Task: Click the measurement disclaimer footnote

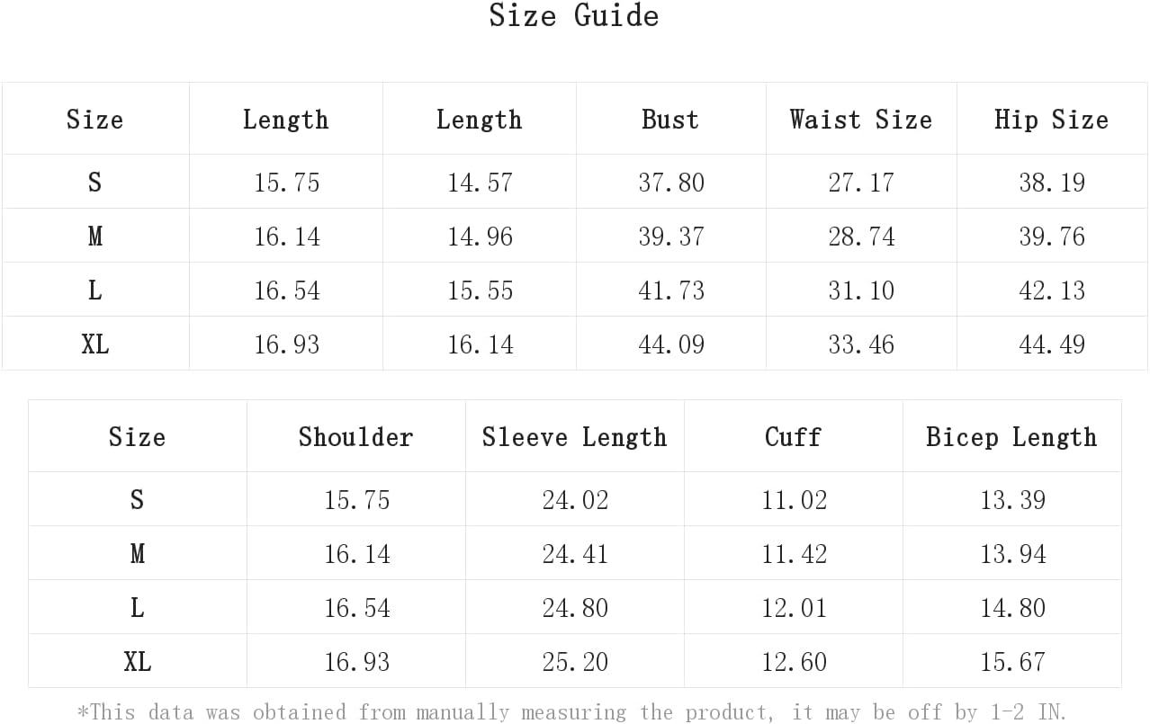Action: pyautogui.click(x=572, y=712)
